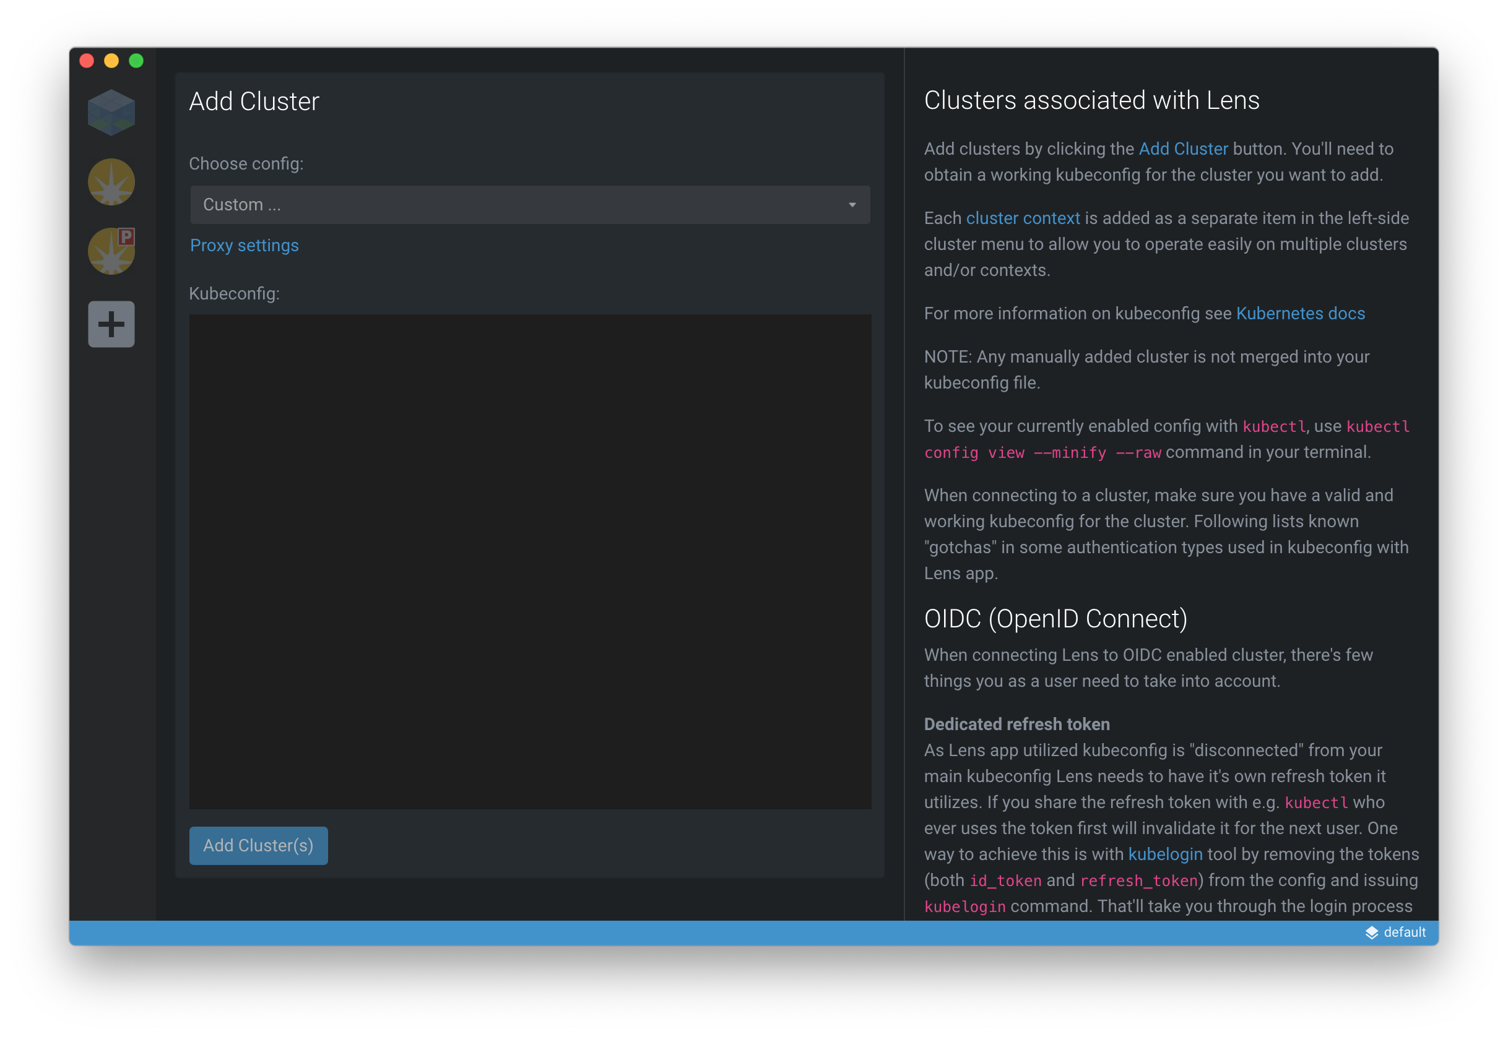Minimize the window with yellow button
1508x1037 pixels.
pos(111,61)
